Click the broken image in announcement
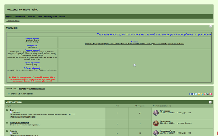This screenshot has width=218, height=136. 135,65
